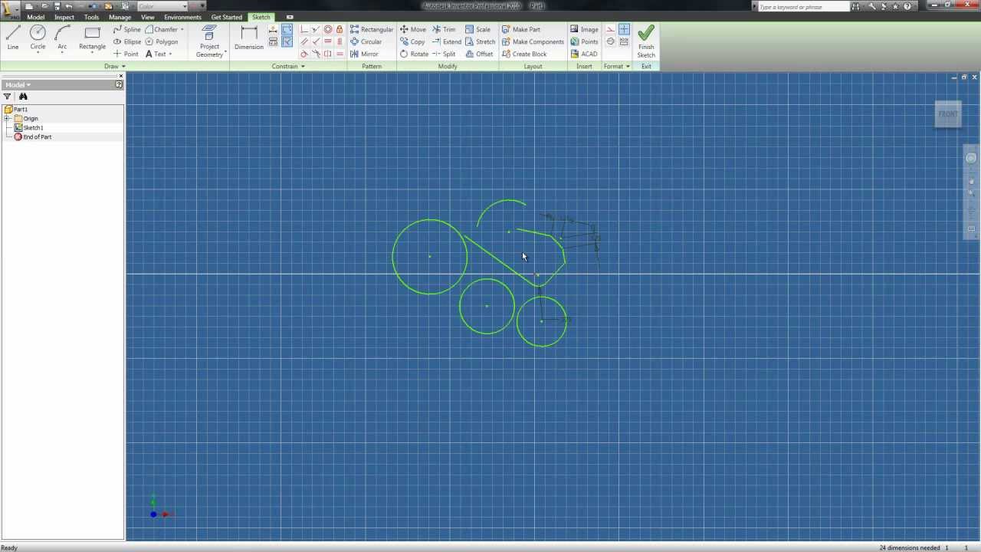The height and width of the screenshot is (552, 981).
Task: Expand the Draw panel dropdown
Action: (x=115, y=66)
